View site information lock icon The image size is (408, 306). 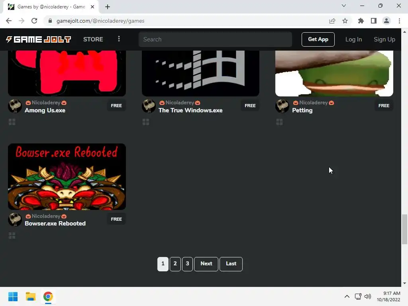[50, 21]
